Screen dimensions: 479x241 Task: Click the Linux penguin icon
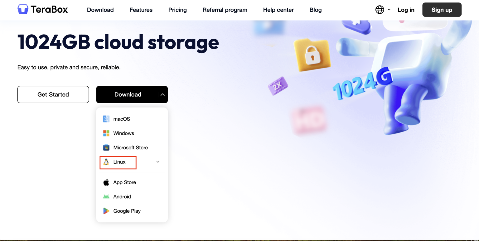tap(106, 162)
